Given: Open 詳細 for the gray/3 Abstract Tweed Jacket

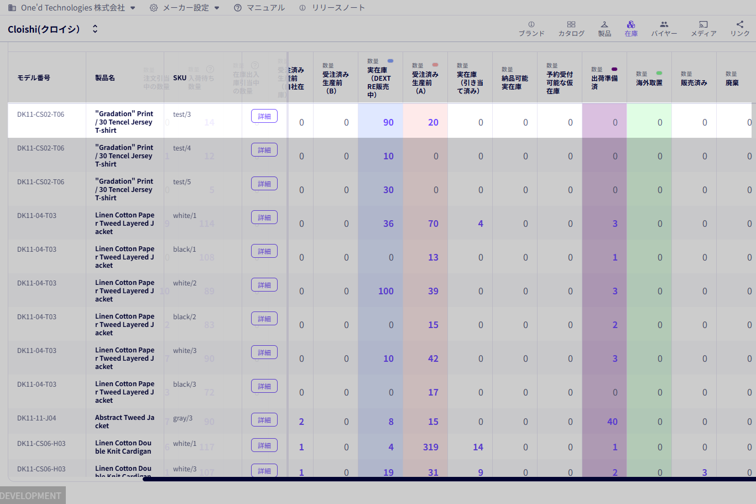Looking at the screenshot, I should click(x=264, y=420).
